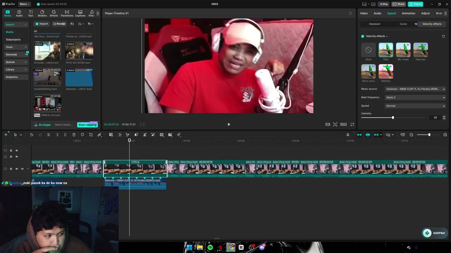Enter fullscreen preview mode
The image size is (451, 253).
click(x=352, y=124)
